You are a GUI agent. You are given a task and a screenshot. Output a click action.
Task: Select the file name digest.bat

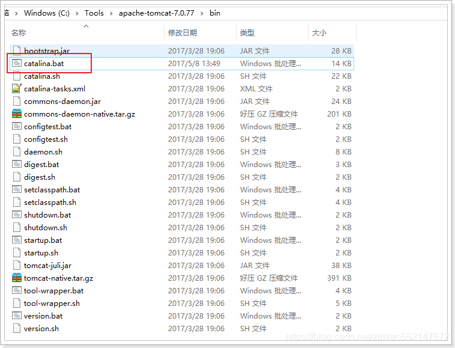tap(41, 165)
